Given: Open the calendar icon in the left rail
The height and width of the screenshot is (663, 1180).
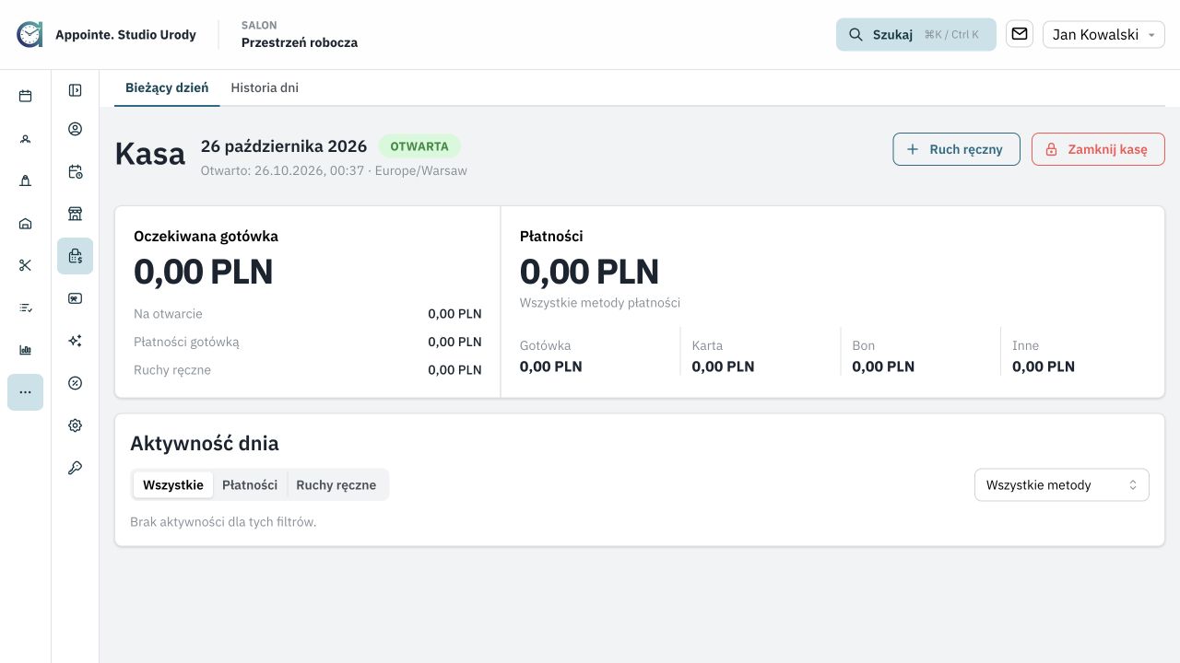Looking at the screenshot, I should [x=25, y=96].
